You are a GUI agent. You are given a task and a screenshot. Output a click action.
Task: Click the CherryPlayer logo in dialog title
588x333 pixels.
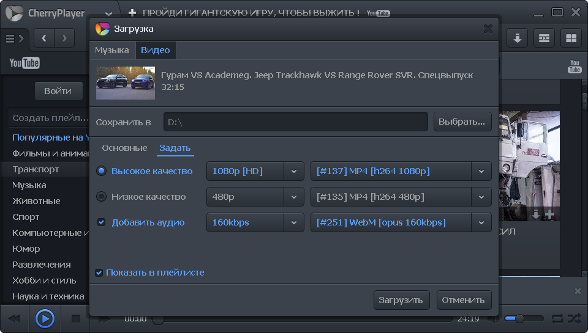[x=102, y=29]
